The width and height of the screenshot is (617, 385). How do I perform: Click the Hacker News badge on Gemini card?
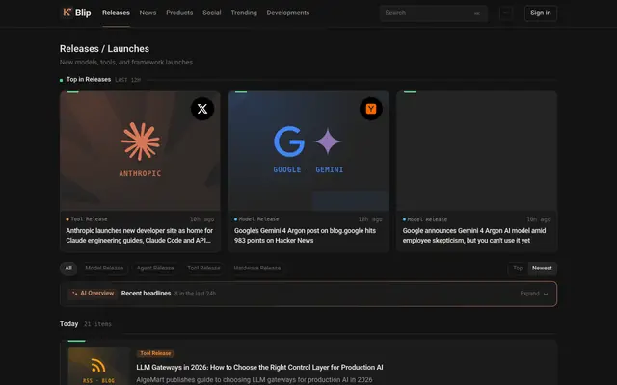pos(370,109)
